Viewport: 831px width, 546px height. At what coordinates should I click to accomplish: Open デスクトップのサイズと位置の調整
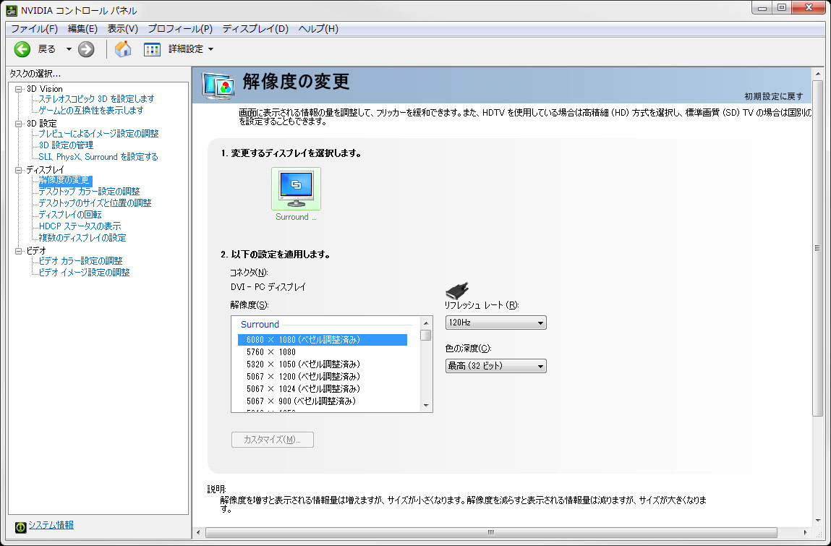tap(95, 203)
